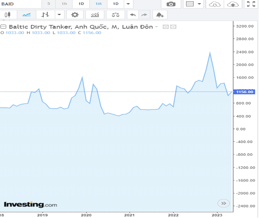Open chart settings gear
Image resolution: width=259 pixels, height=218 pixels.
(x=75, y=15)
